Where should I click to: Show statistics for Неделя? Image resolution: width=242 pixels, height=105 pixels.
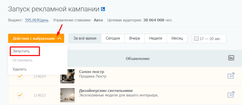coord(155,39)
